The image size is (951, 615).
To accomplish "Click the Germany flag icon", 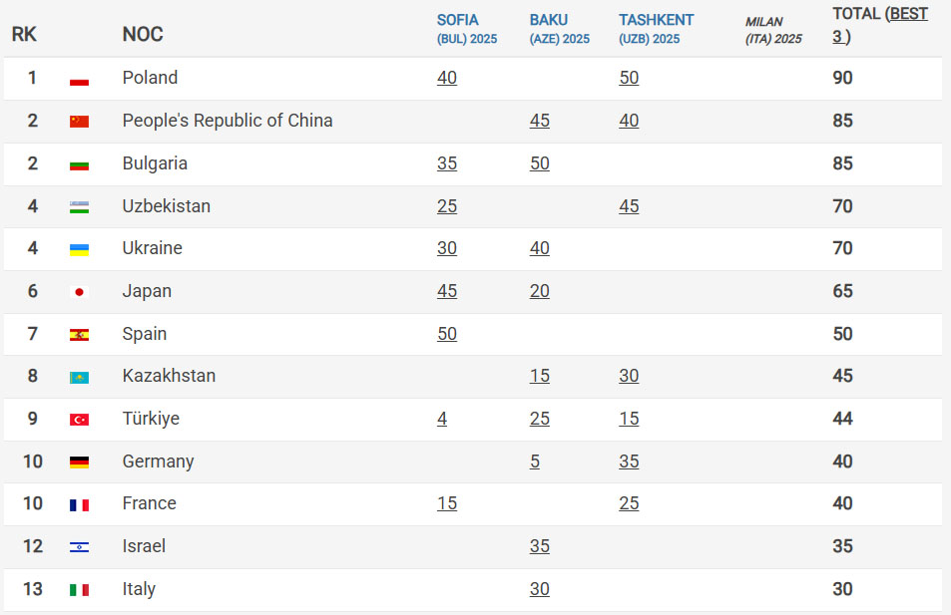I will click(x=79, y=462).
